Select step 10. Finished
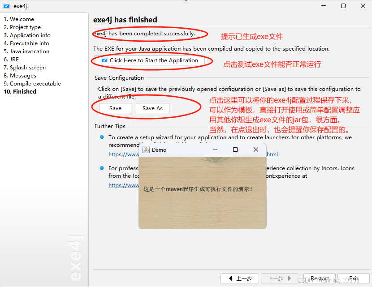The image size is (372, 287). coord(20,92)
